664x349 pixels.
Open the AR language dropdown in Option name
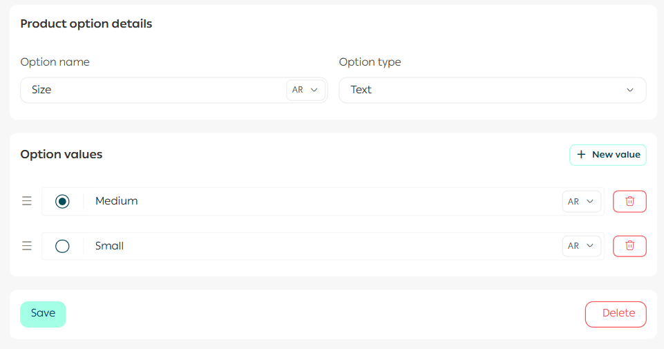click(x=305, y=90)
